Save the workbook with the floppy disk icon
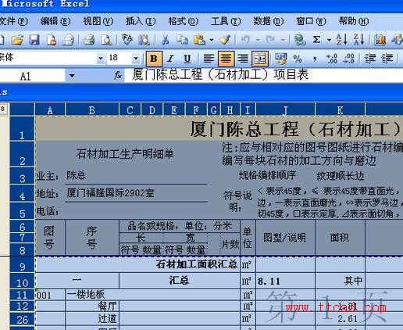Viewport: 403px width, 330px height. click(34, 40)
